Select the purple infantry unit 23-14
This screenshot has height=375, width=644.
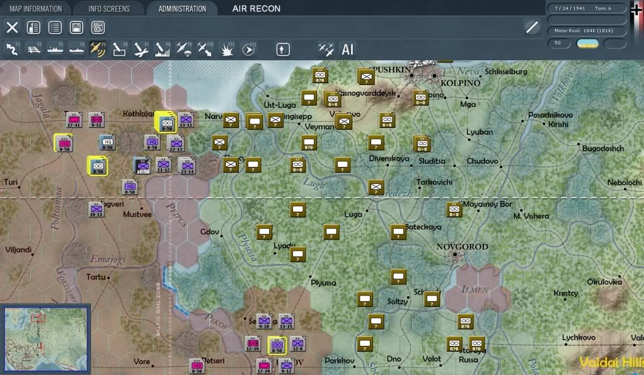click(187, 166)
